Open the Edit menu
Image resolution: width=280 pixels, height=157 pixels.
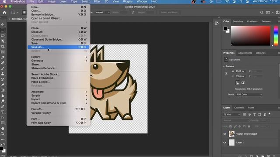(41, 1)
